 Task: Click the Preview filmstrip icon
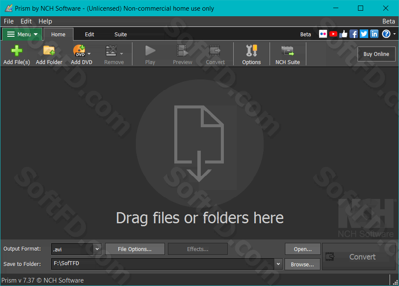point(182,51)
